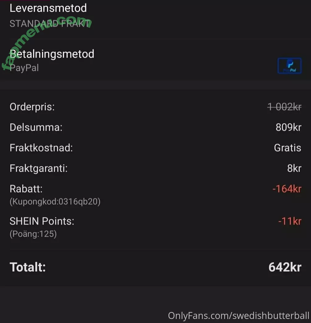The width and height of the screenshot is (311, 323).
Task: Tap the 809kr subtotal amount
Action: coord(288,127)
